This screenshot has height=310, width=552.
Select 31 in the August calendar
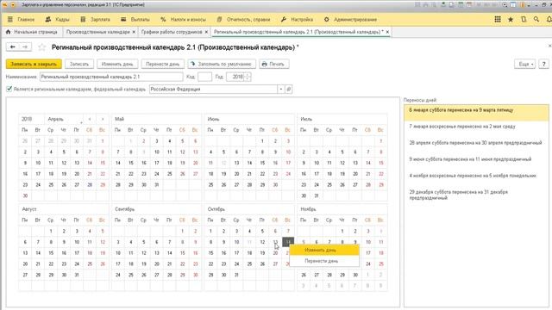77,275
